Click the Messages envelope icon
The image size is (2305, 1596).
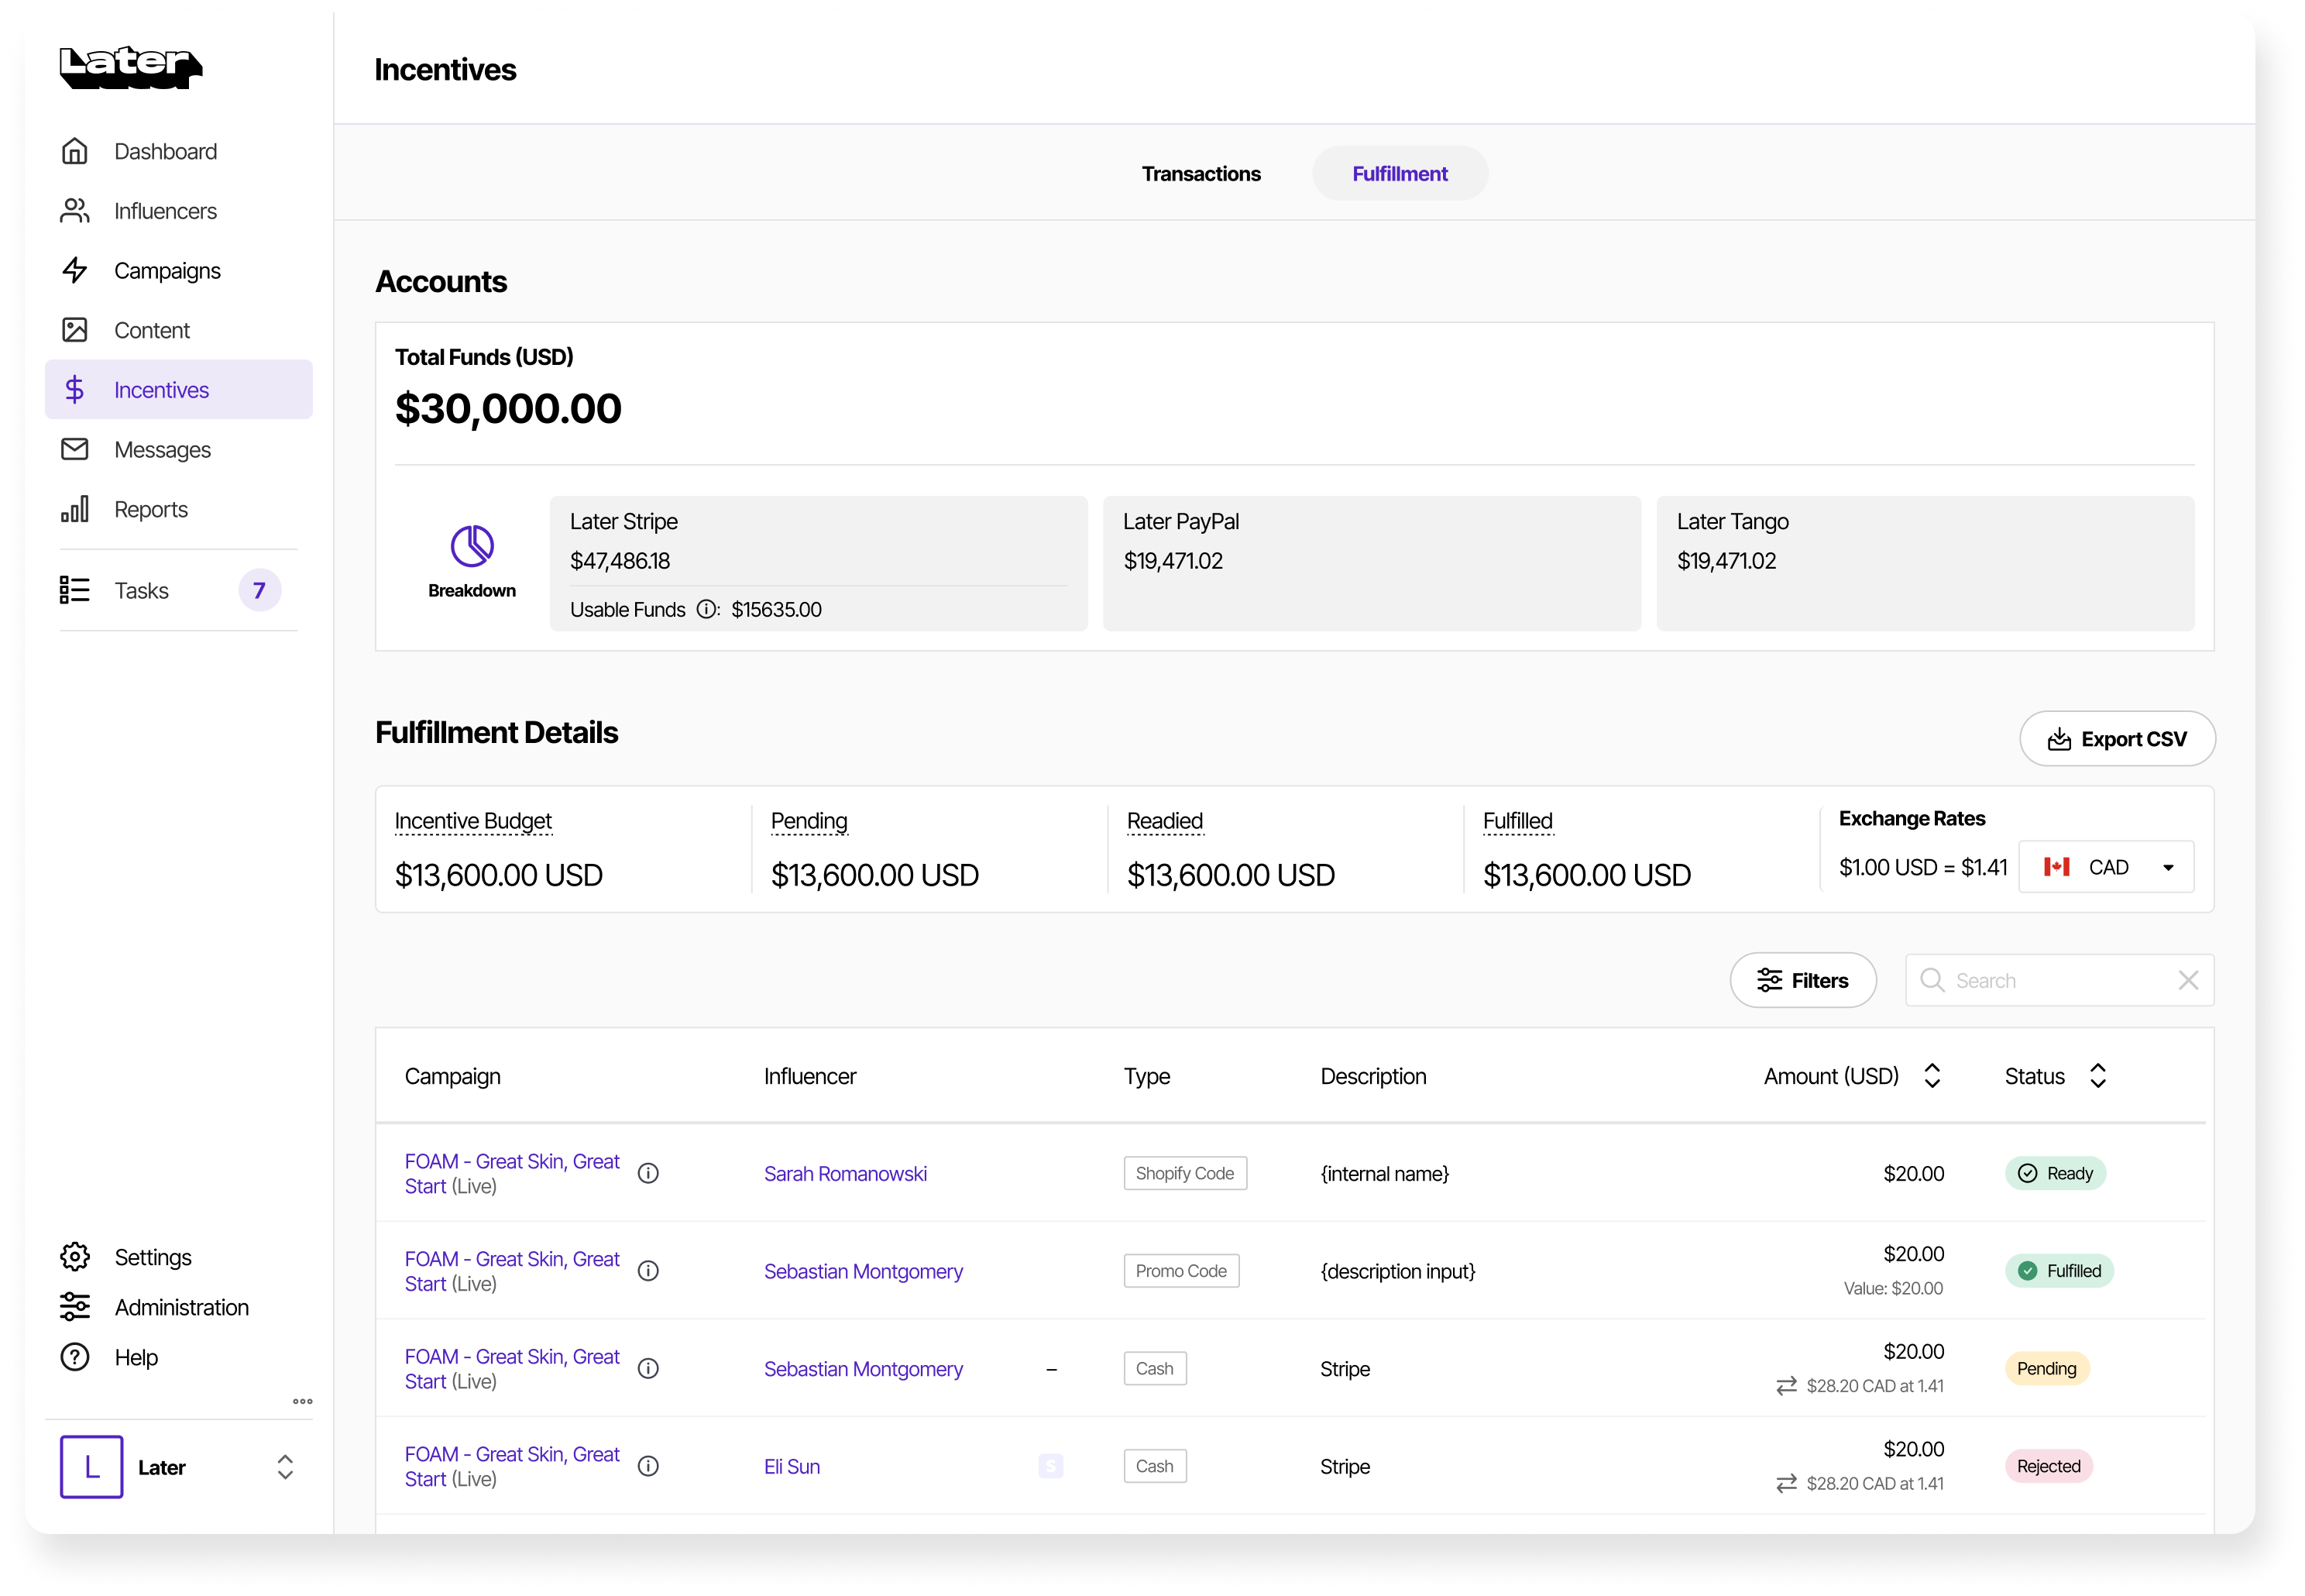[x=75, y=449]
